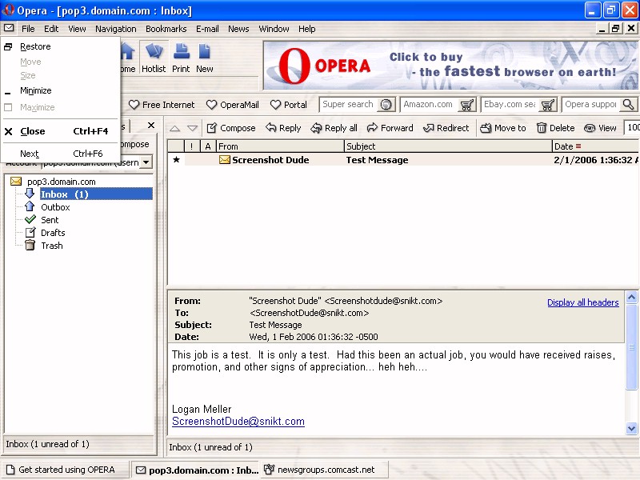
Task: Go to previous message with up arrow
Action: click(x=174, y=129)
